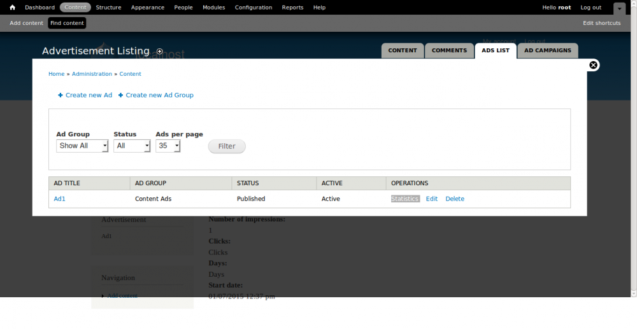Image resolution: width=637 pixels, height=329 pixels.
Task: Open the Modules admin menu
Action: pyautogui.click(x=213, y=8)
